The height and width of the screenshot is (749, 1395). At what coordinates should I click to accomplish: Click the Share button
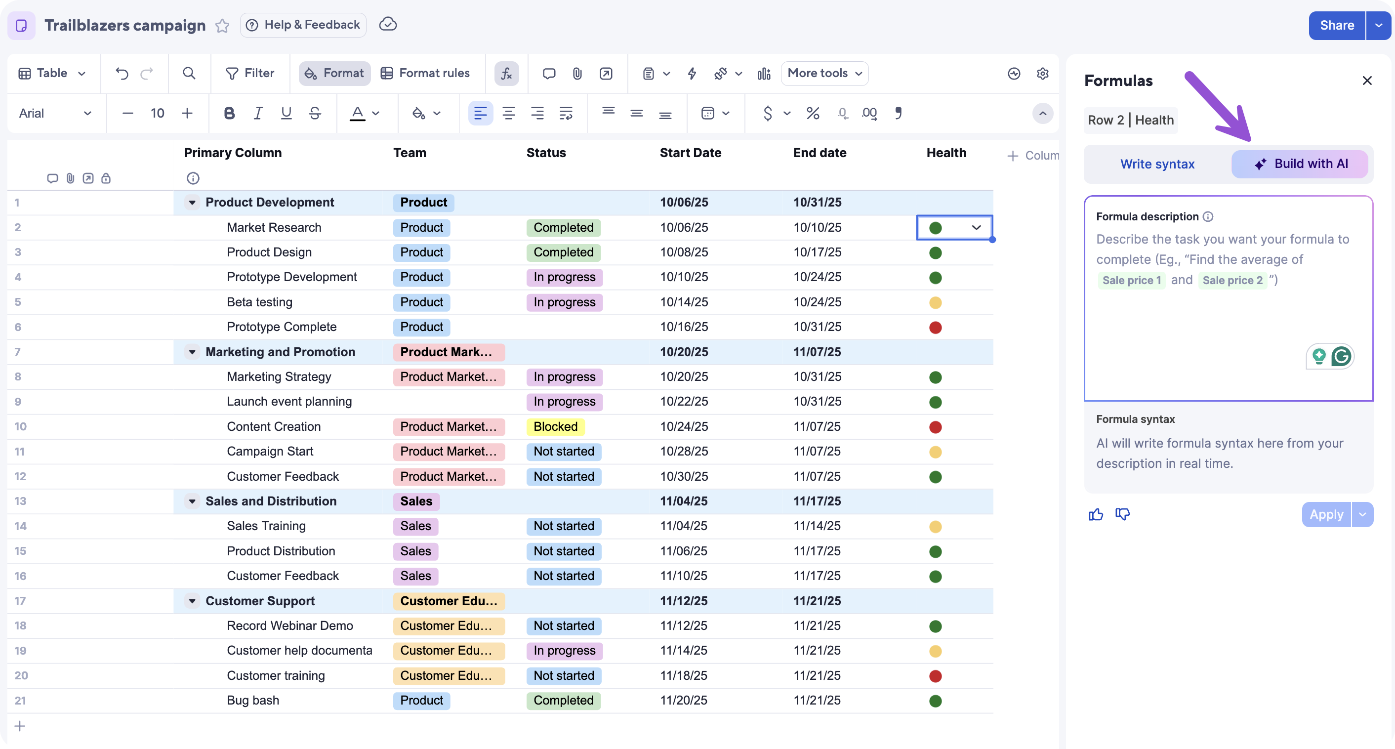coord(1336,25)
